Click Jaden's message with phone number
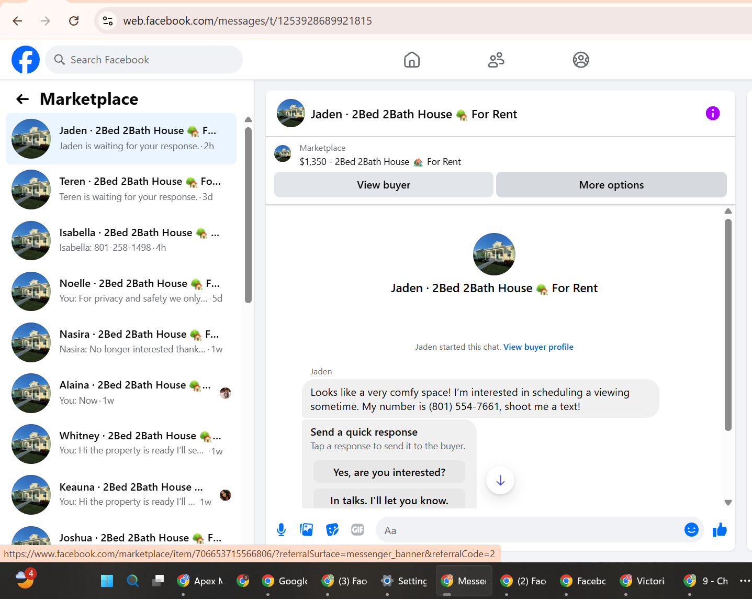The height and width of the screenshot is (599, 752). [x=480, y=399]
